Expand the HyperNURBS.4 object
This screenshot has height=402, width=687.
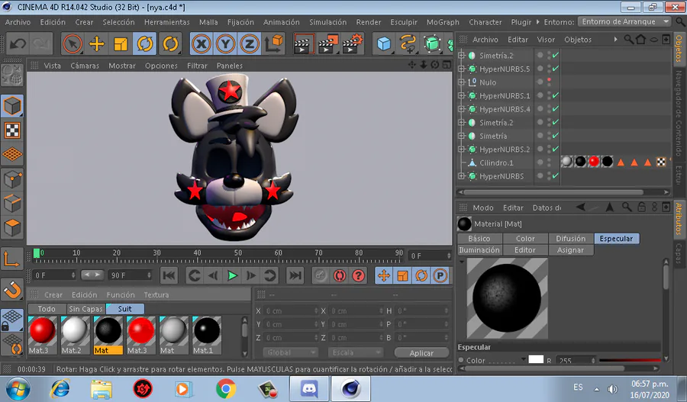pos(461,109)
